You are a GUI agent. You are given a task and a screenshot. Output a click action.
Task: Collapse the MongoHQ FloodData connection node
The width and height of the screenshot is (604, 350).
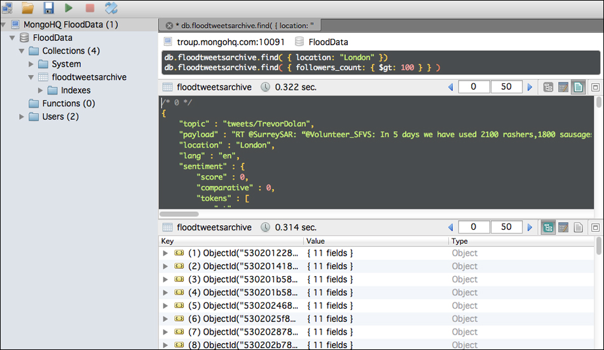(x=3, y=25)
